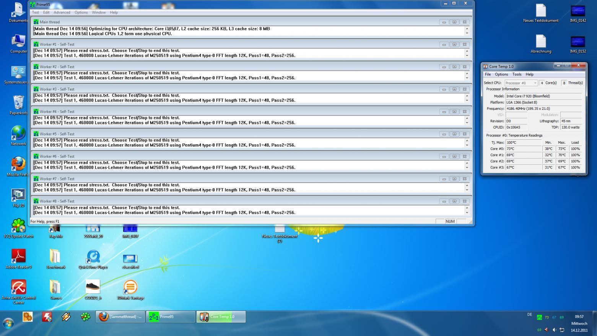
Task: Click the speaker volume tray icon
Action: (x=554, y=329)
